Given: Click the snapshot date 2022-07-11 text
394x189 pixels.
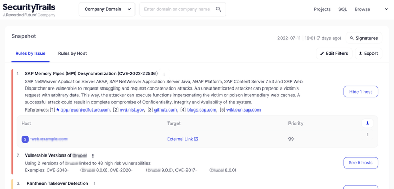Looking at the screenshot, I should coord(289,38).
